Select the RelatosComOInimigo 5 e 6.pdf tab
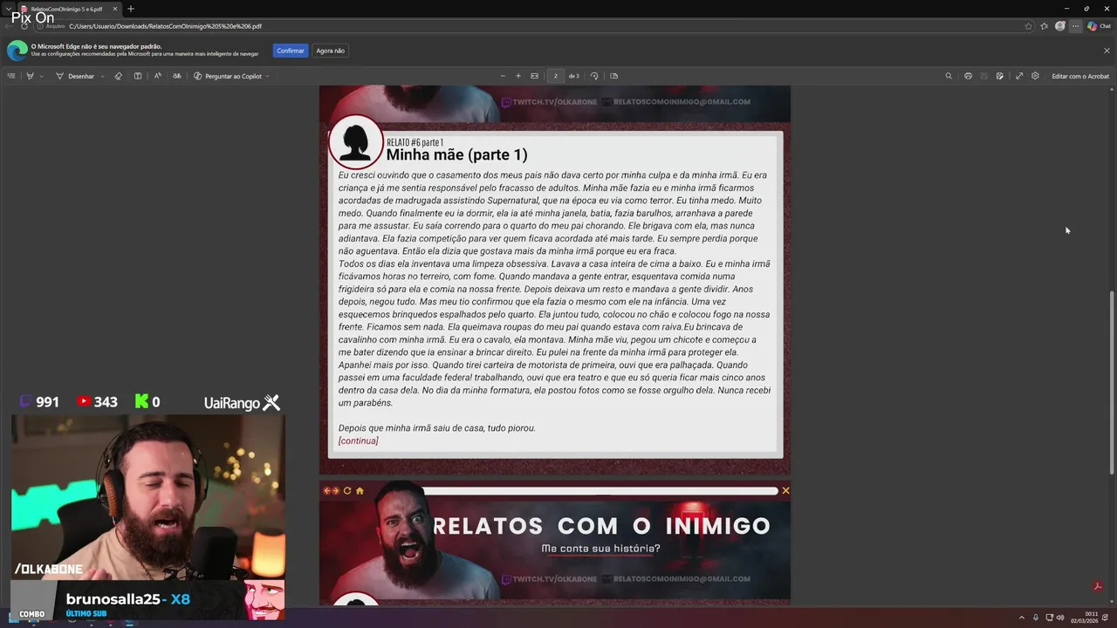Image resolution: width=1117 pixels, height=628 pixels. (x=68, y=9)
